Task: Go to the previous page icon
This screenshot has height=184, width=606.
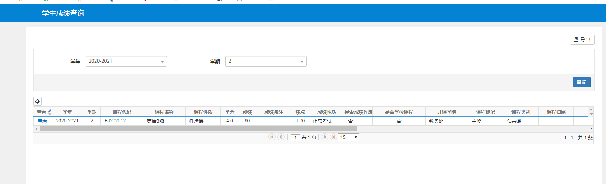Action: tap(281, 137)
